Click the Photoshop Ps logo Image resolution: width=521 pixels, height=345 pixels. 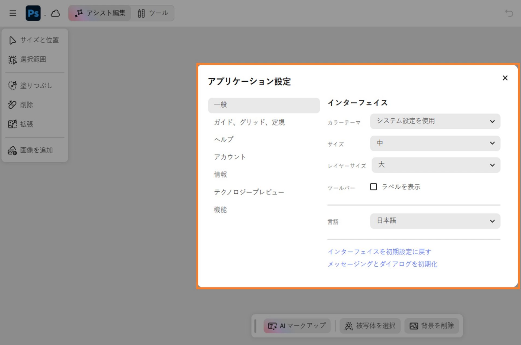pyautogui.click(x=33, y=13)
